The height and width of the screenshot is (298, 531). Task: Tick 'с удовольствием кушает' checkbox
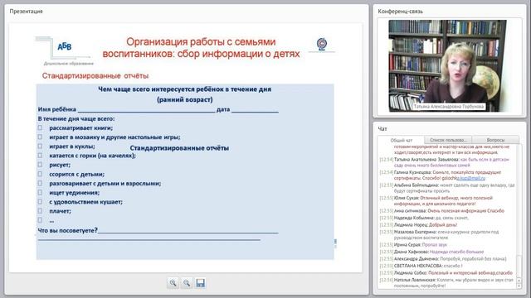coord(40,201)
